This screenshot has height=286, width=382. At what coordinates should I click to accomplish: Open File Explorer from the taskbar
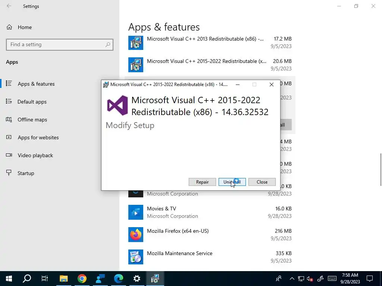coord(63,279)
